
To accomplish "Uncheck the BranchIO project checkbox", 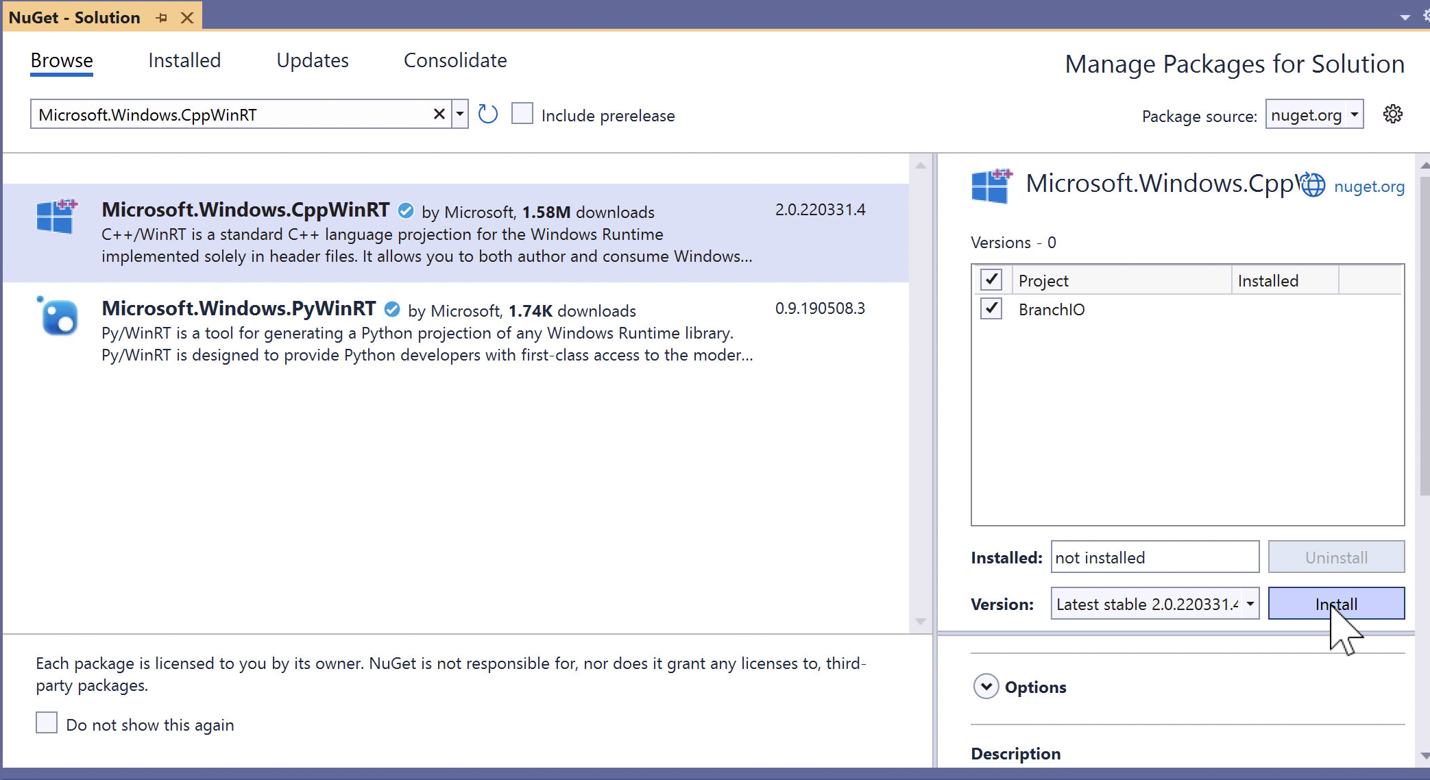I will [x=991, y=308].
